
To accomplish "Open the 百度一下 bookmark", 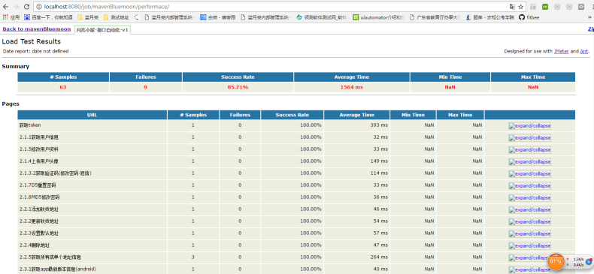I will pyautogui.click(x=48, y=17).
